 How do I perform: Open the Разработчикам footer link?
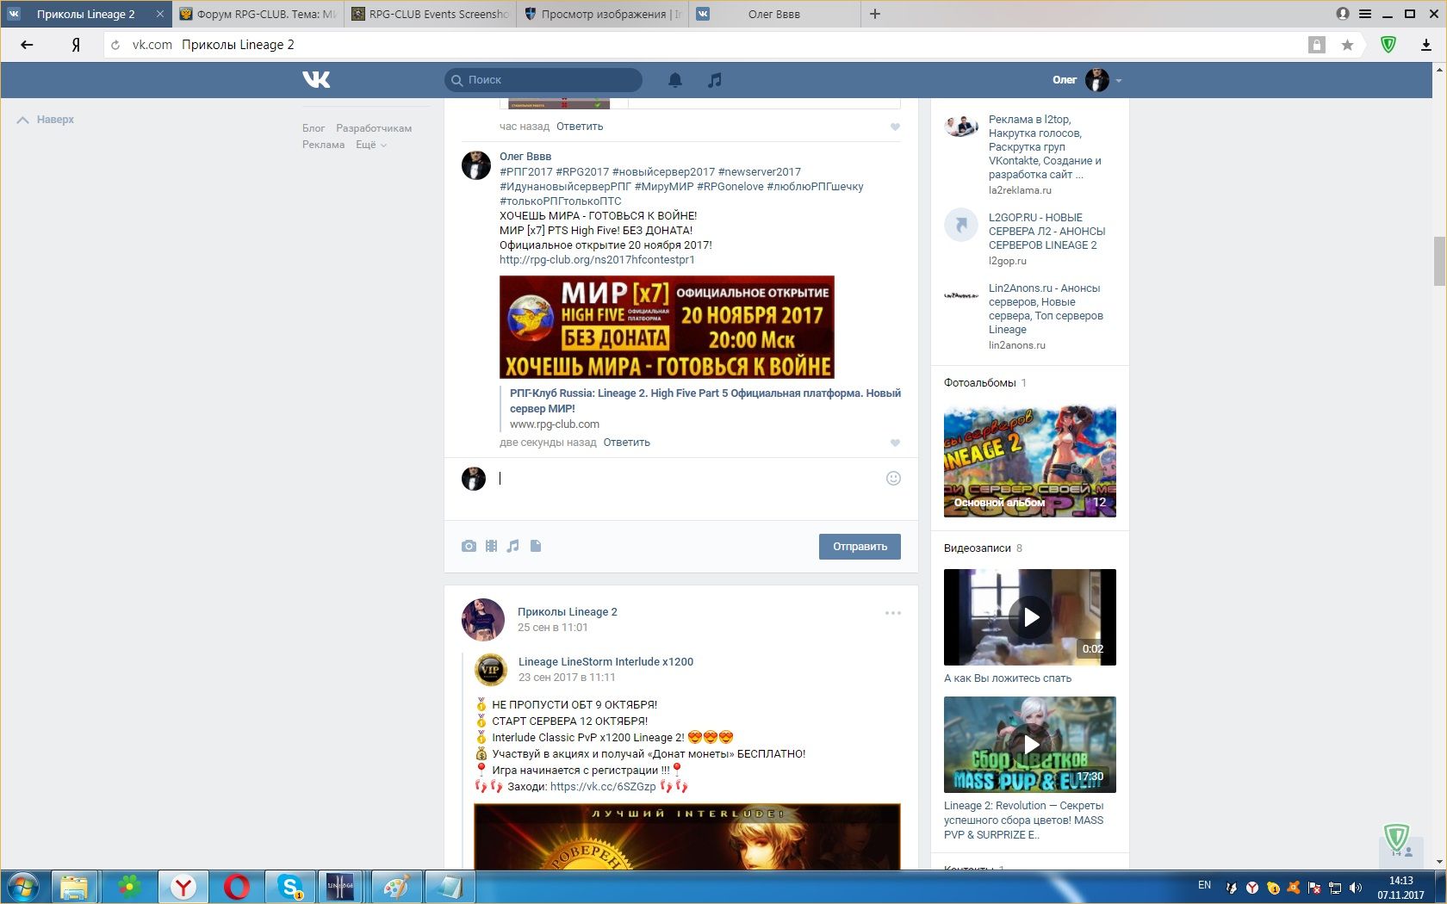(x=374, y=128)
